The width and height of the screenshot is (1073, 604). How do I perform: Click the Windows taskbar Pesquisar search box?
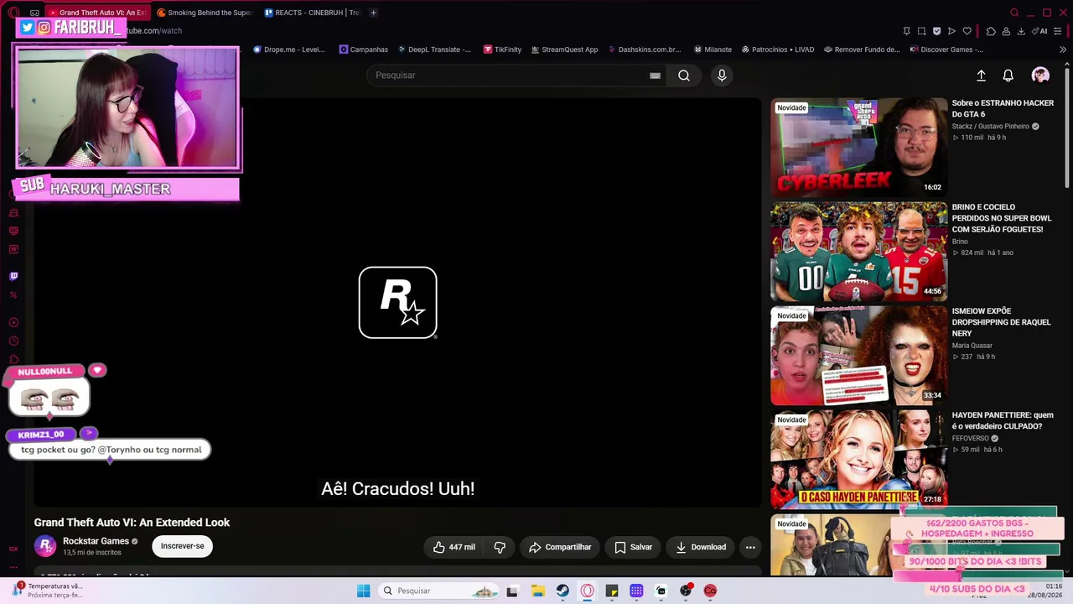coord(438,591)
